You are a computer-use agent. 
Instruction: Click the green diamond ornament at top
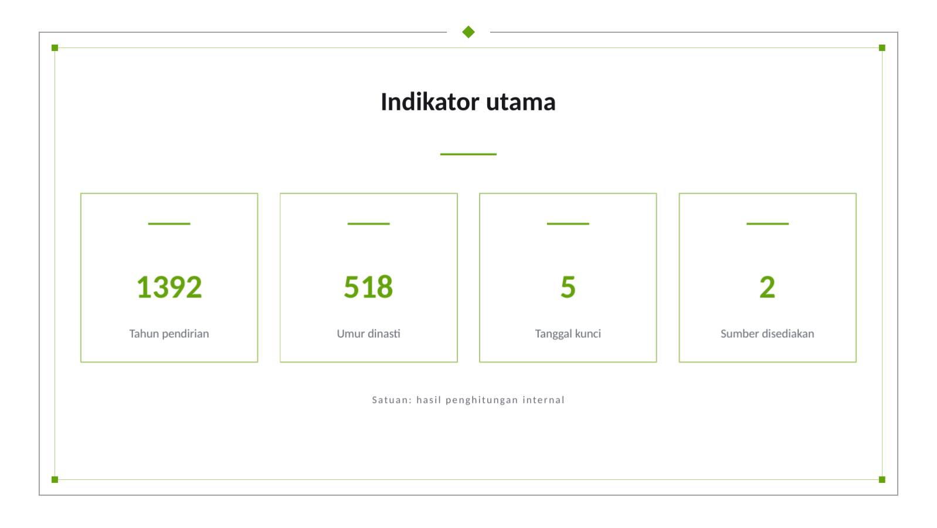[x=468, y=32]
